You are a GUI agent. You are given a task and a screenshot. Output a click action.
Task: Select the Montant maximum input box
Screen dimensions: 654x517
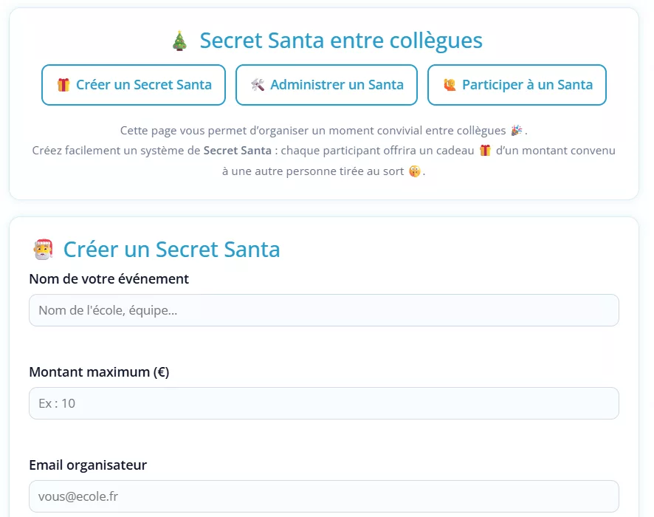324,403
